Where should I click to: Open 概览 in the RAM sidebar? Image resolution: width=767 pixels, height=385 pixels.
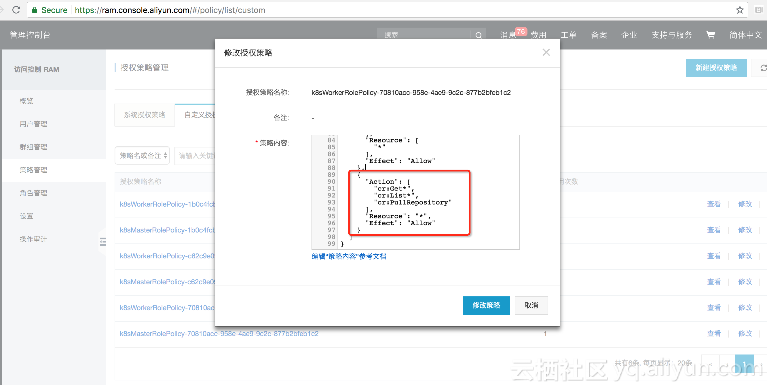point(26,101)
